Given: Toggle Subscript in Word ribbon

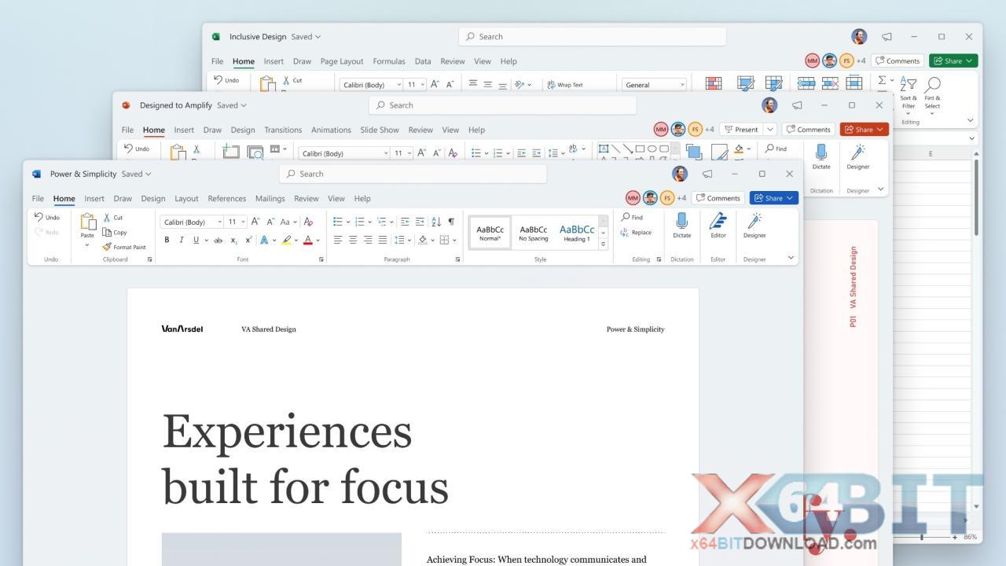Looking at the screenshot, I should [x=233, y=240].
